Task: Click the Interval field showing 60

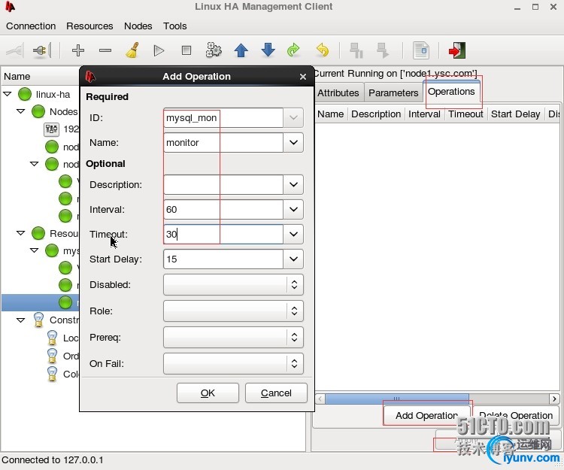Action: coord(223,209)
